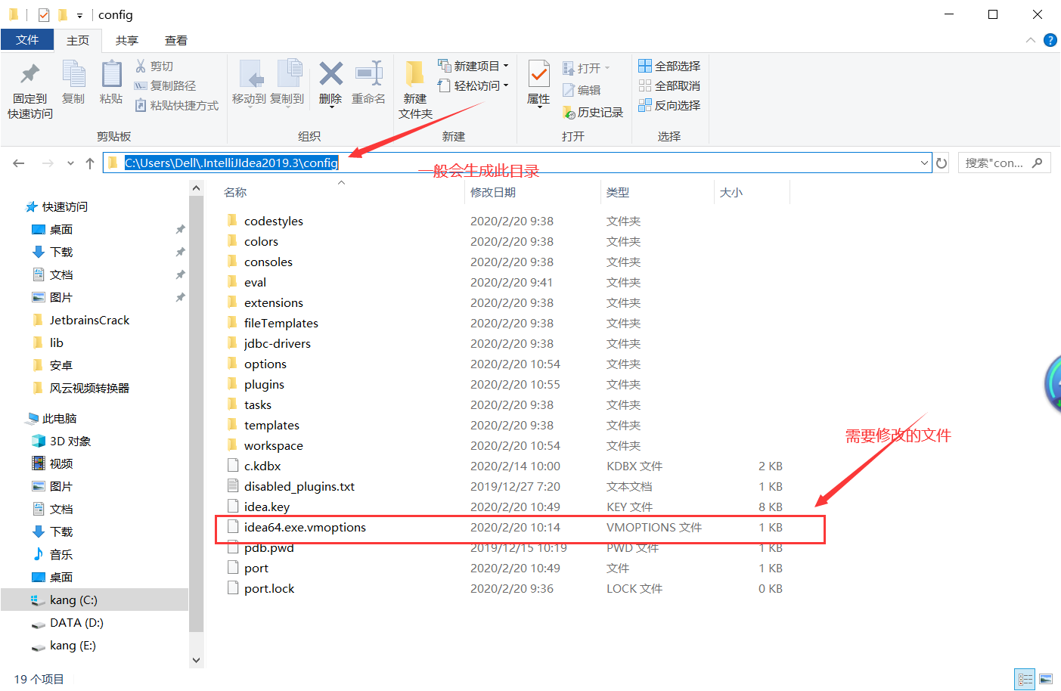Click navigation pane scrollbar down arrow
The width and height of the screenshot is (1061, 691).
pos(196,660)
